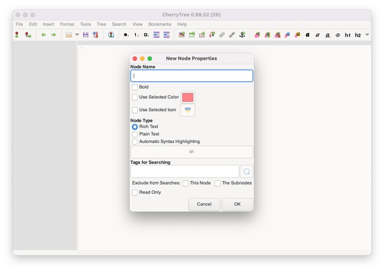The image size is (384, 271).
Task: Toggle numbered list formatting
Action: (x=137, y=35)
